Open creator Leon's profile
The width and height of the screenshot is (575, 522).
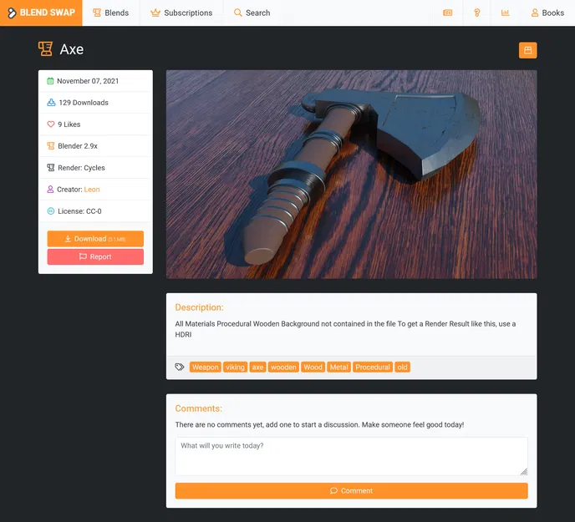click(x=92, y=190)
